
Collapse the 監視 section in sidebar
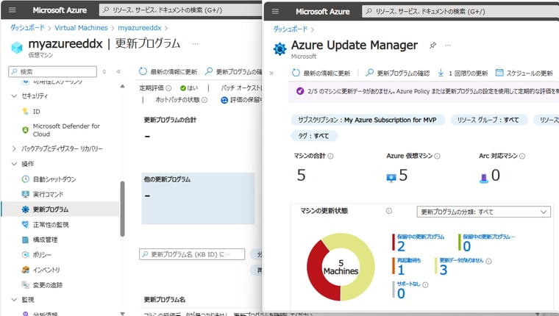point(14,300)
